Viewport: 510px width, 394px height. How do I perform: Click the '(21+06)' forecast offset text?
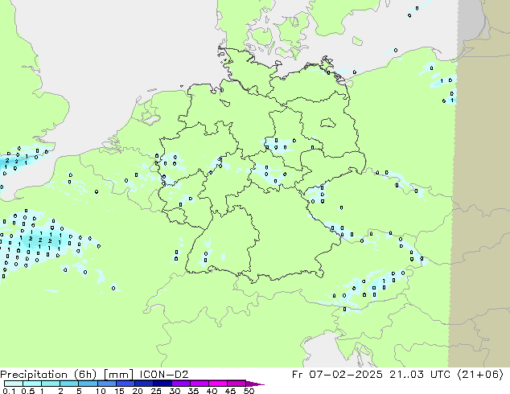[x=480, y=375]
